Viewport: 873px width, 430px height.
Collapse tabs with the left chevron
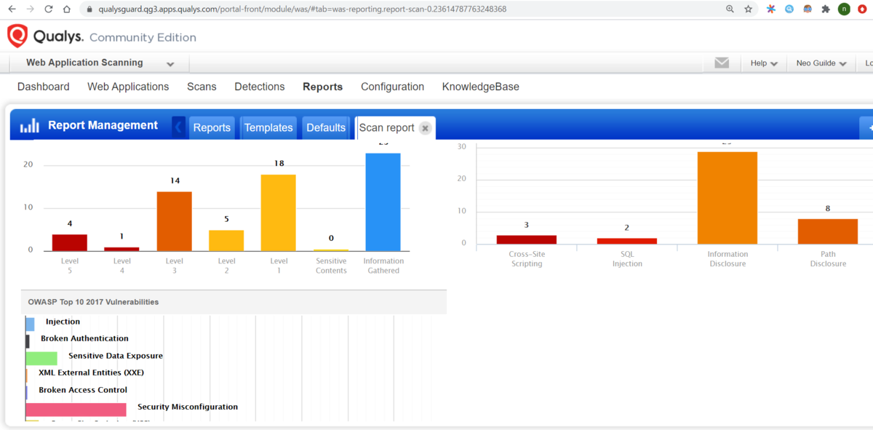tap(179, 127)
